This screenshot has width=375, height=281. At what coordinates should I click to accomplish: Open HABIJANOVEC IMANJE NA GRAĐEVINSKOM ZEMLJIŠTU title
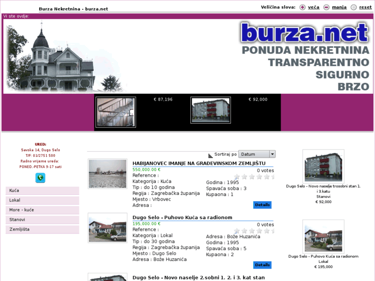point(199,163)
